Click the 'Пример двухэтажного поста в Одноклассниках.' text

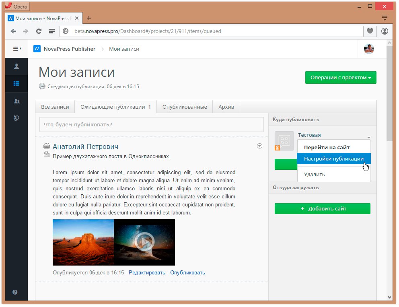pos(111,156)
